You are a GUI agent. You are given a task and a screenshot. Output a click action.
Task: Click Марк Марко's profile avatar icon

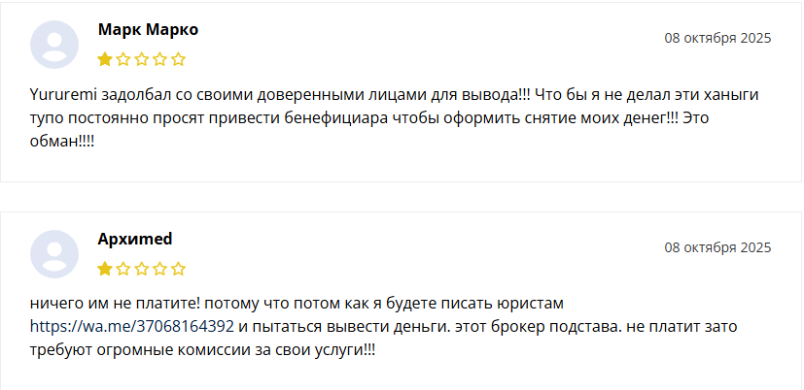point(54,45)
